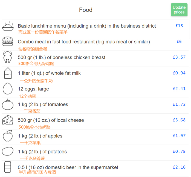Click the £3.68 local cheese price

tap(179, 120)
